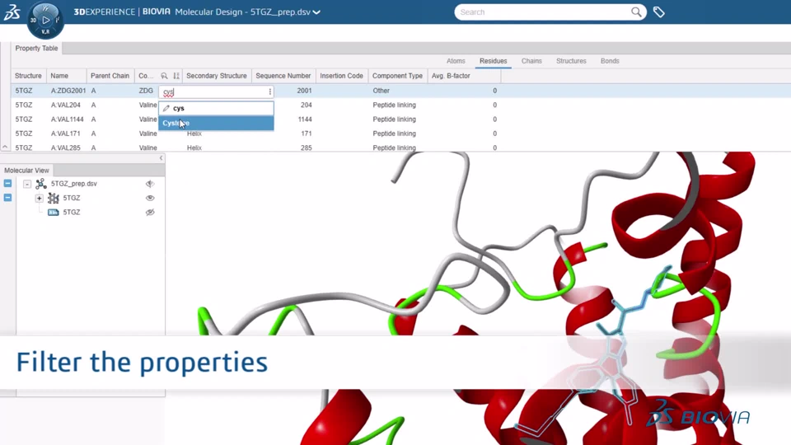Click the Helix cell in the A:VAL171 row

coord(194,133)
